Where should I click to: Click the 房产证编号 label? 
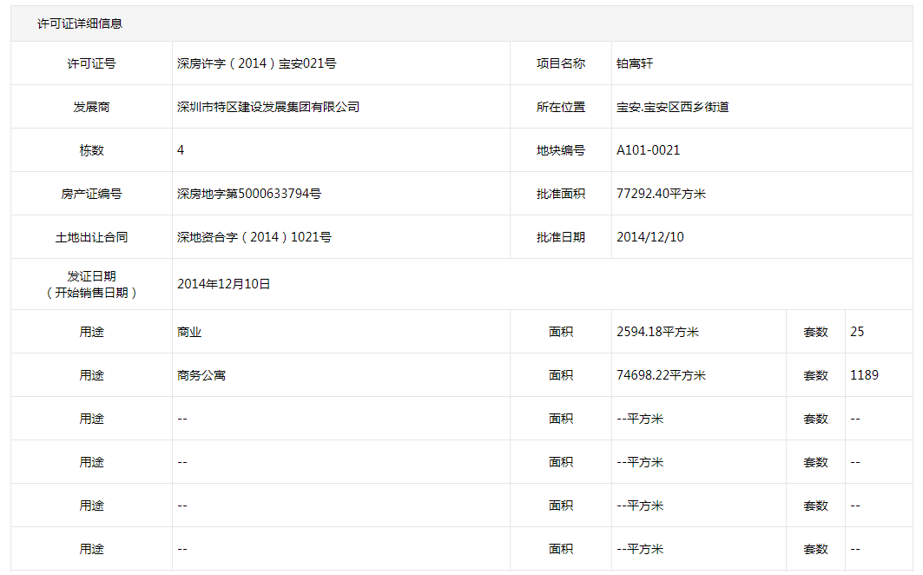(91, 194)
